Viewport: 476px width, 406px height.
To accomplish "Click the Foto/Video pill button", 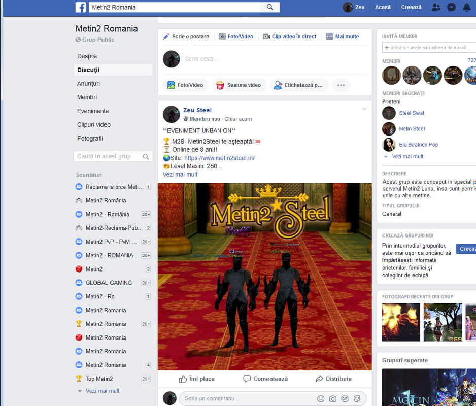I will tap(186, 85).
